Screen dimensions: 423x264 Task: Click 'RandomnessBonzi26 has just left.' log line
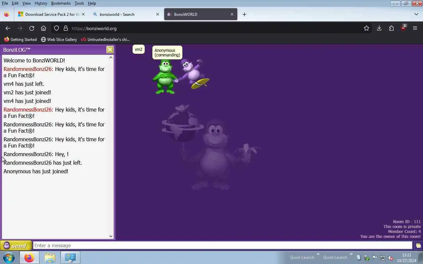click(x=43, y=163)
